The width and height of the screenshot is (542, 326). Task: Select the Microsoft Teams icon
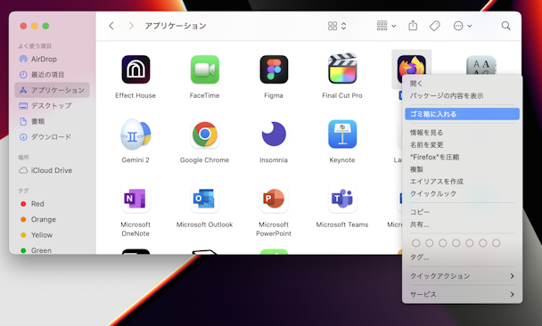[x=342, y=199]
